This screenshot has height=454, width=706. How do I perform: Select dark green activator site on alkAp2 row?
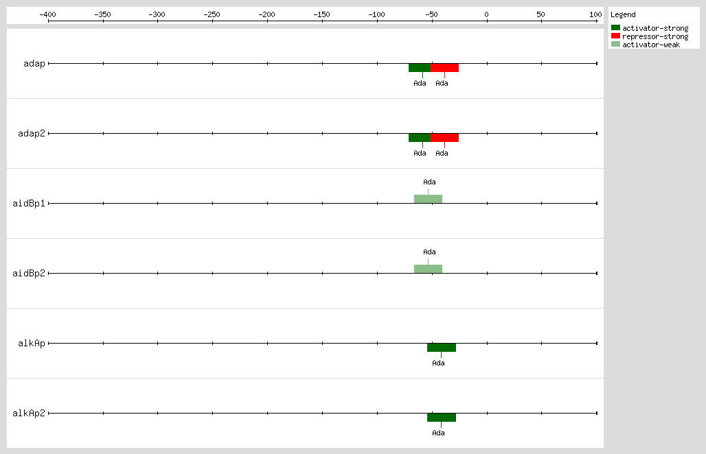click(441, 418)
